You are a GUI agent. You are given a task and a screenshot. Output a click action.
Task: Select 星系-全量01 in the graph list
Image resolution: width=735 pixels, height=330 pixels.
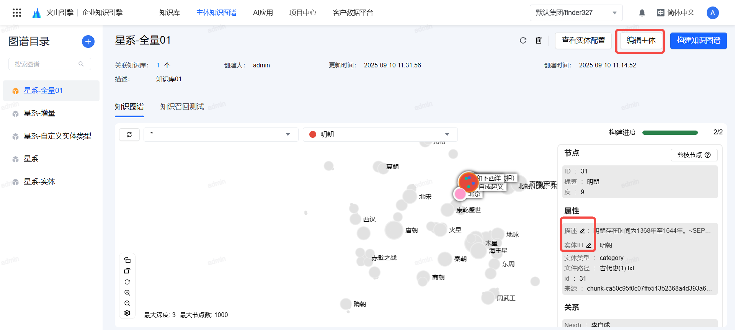[x=51, y=91]
